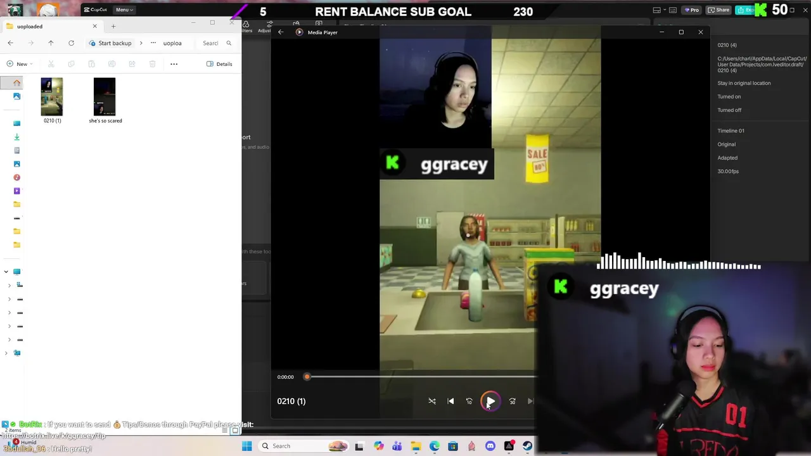This screenshot has height=456, width=811.
Task: Open Videos in the sidebar
Action: (x=17, y=191)
